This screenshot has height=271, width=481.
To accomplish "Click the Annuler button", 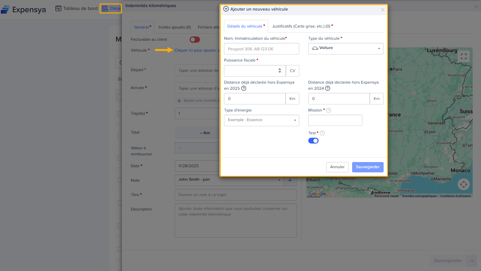I will point(337,167).
